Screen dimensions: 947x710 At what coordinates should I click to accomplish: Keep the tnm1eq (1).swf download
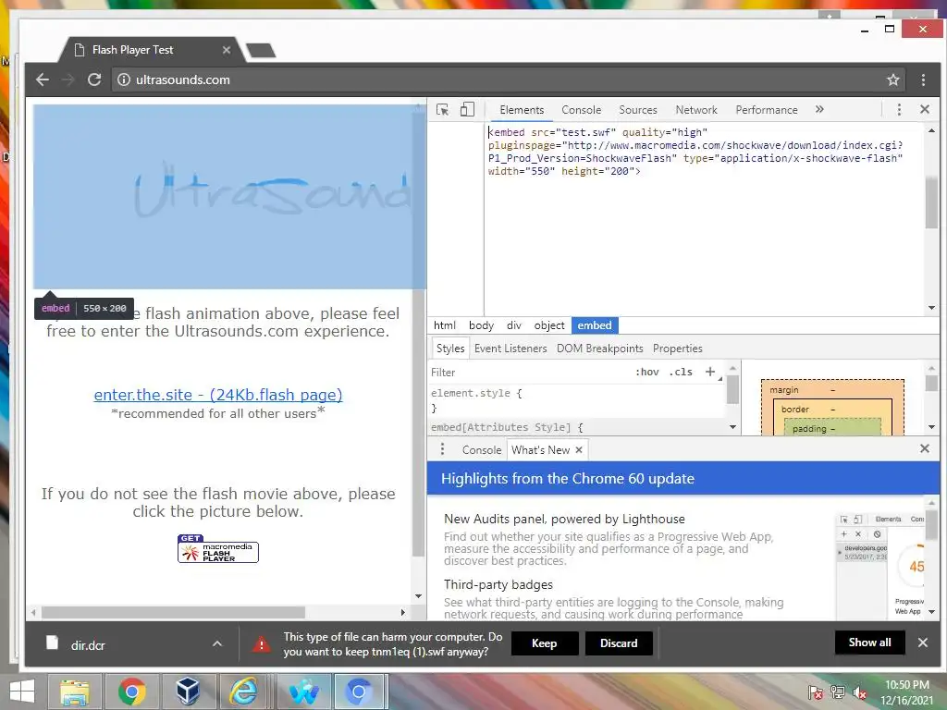tap(544, 643)
